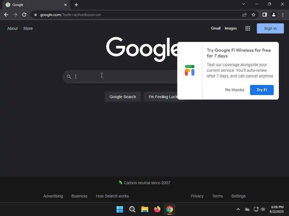Image resolution: width=289 pixels, height=216 pixels.
Task: Open the Terms footer link
Action: (x=217, y=196)
